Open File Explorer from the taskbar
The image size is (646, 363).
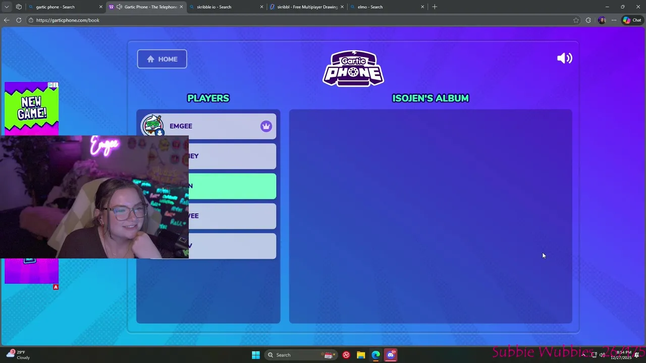coord(361,355)
